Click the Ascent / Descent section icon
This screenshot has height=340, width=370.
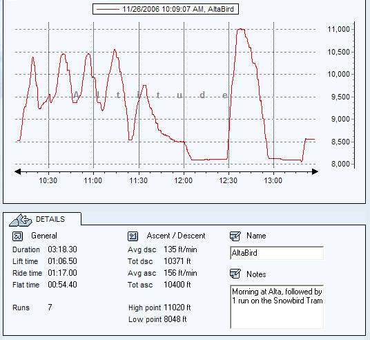point(133,236)
